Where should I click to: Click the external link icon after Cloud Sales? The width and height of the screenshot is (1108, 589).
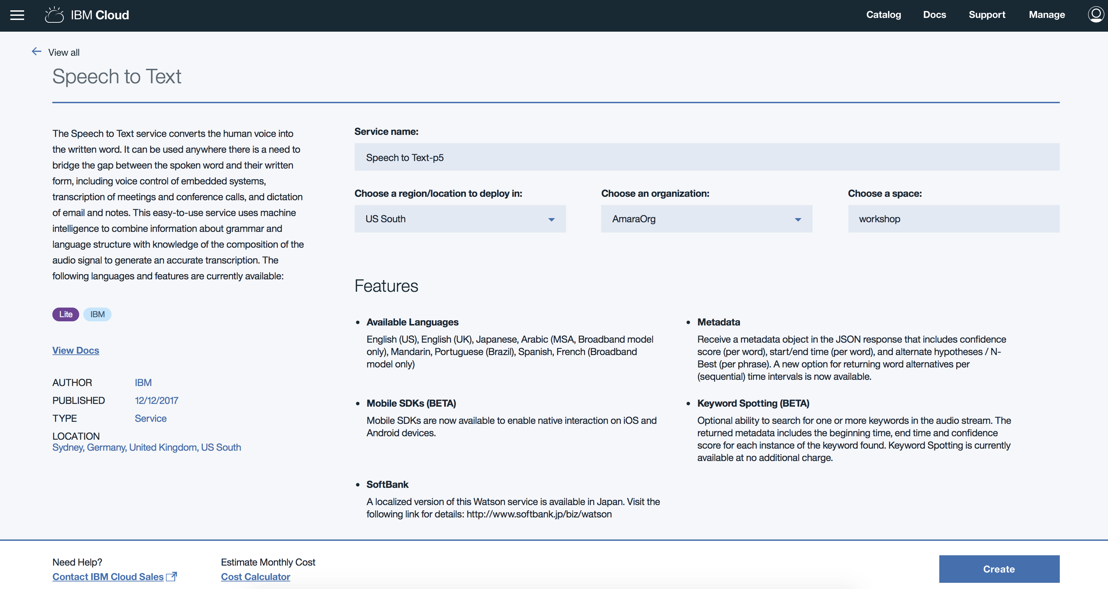tap(171, 577)
